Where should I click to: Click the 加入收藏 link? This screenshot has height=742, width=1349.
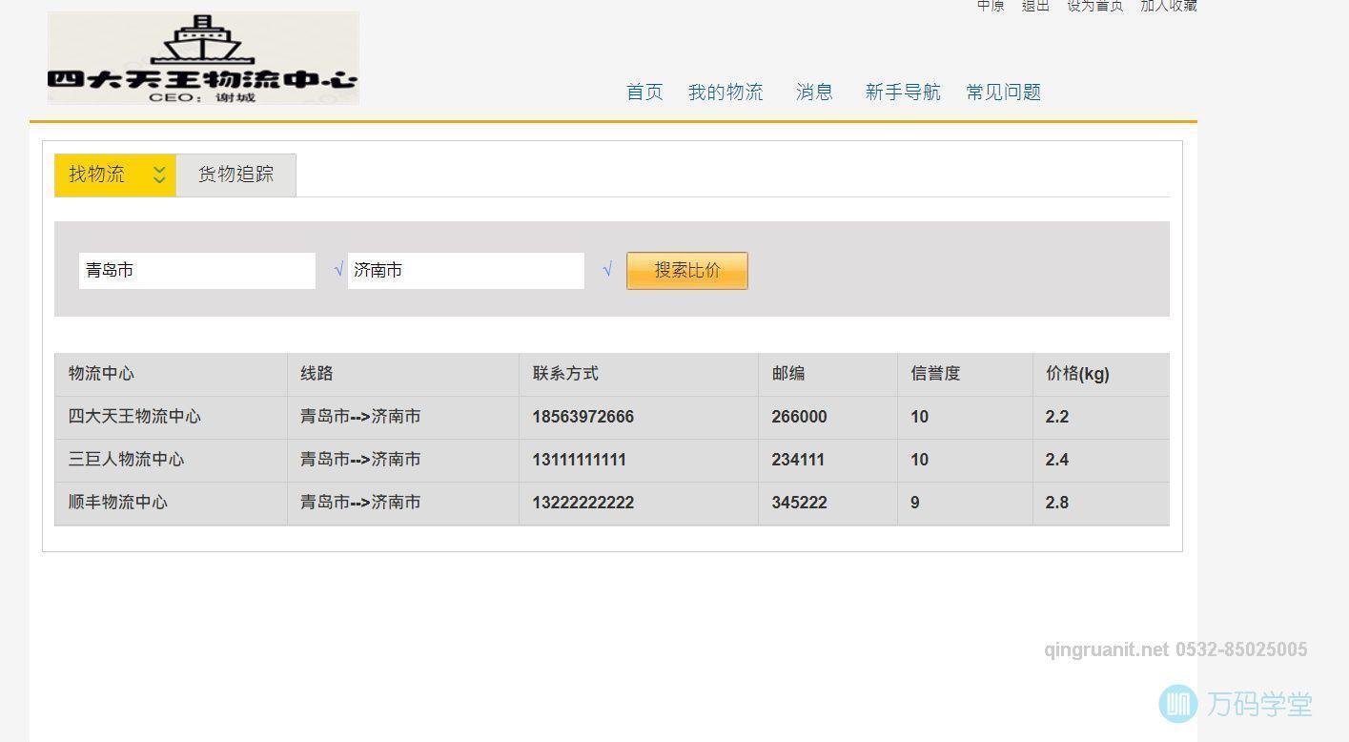coord(1167,6)
